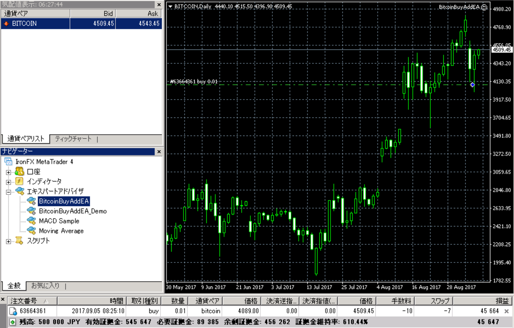Click the BitcoinBuyAddEA_Demo expert icon
This screenshot has width=514, height=328.
tap(31, 211)
